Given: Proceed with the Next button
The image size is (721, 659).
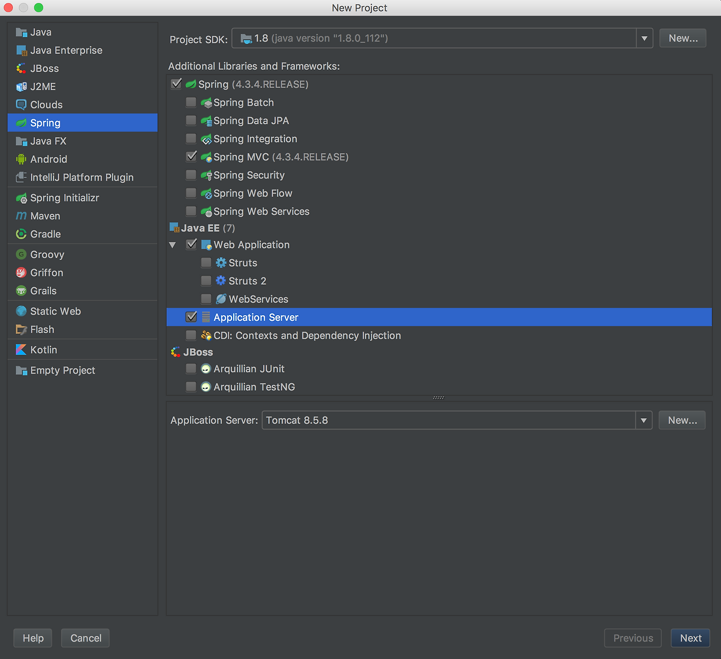Looking at the screenshot, I should coord(691,638).
